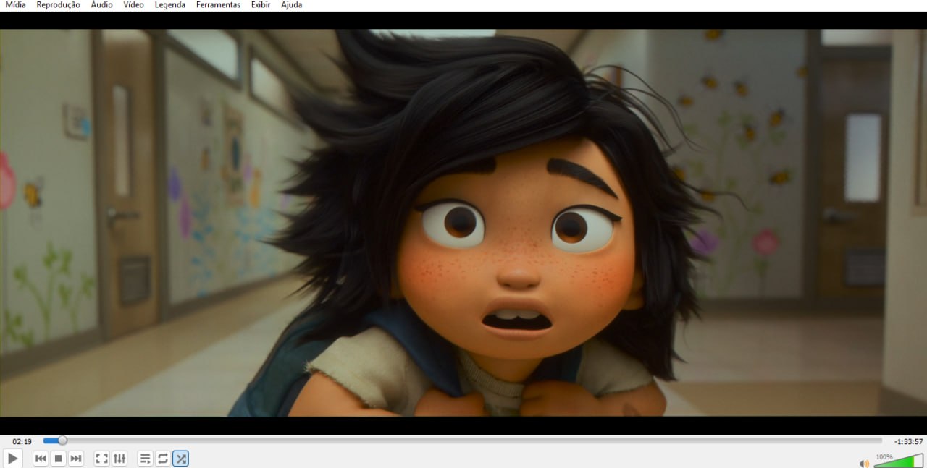This screenshot has height=468, width=927.
Task: Toggle fullscreen video mode
Action: pyautogui.click(x=102, y=459)
